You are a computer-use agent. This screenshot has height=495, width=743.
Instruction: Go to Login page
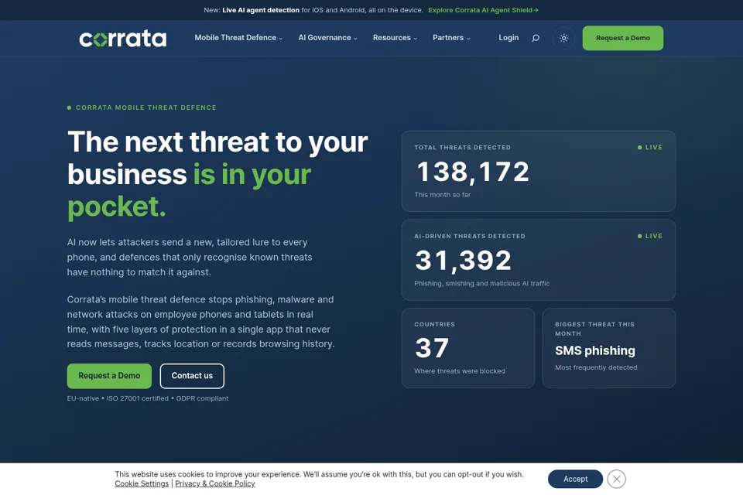coord(508,38)
